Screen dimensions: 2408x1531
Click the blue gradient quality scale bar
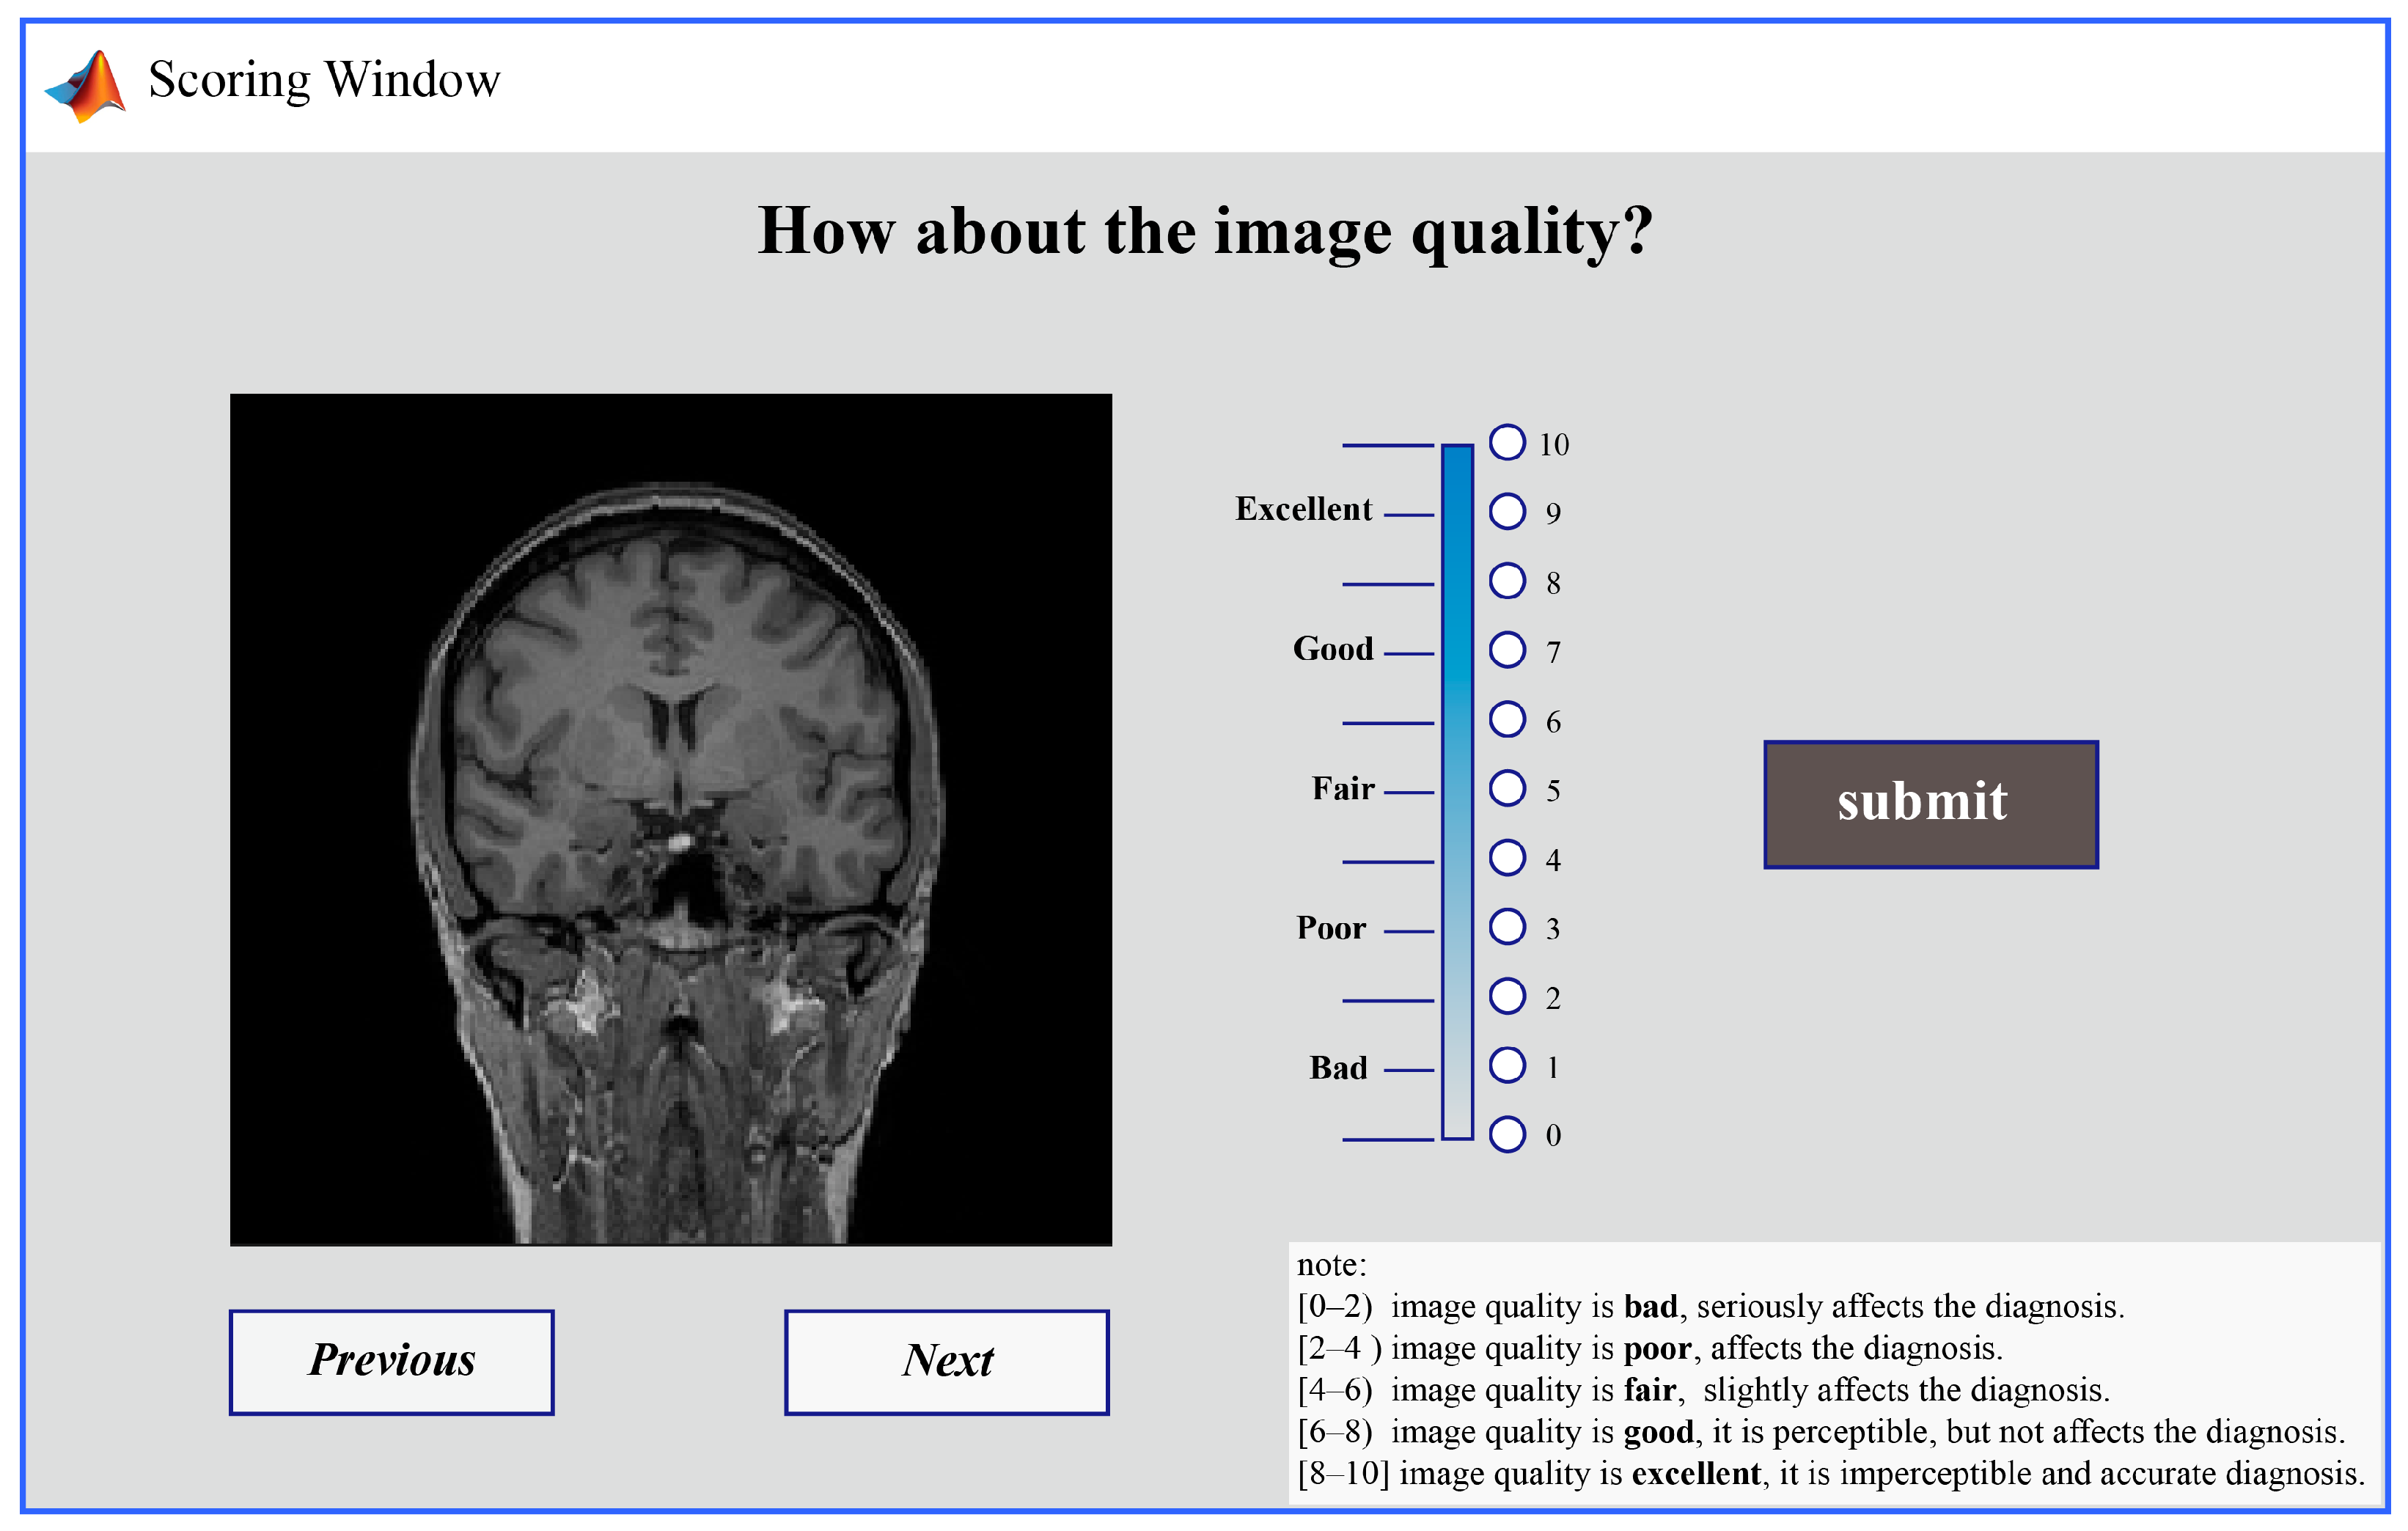[1457, 792]
